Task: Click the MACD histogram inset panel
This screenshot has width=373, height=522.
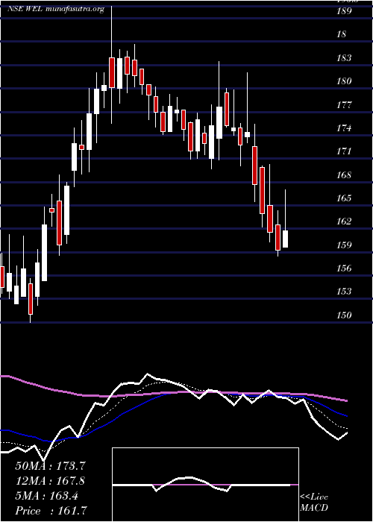Action: (x=205, y=485)
